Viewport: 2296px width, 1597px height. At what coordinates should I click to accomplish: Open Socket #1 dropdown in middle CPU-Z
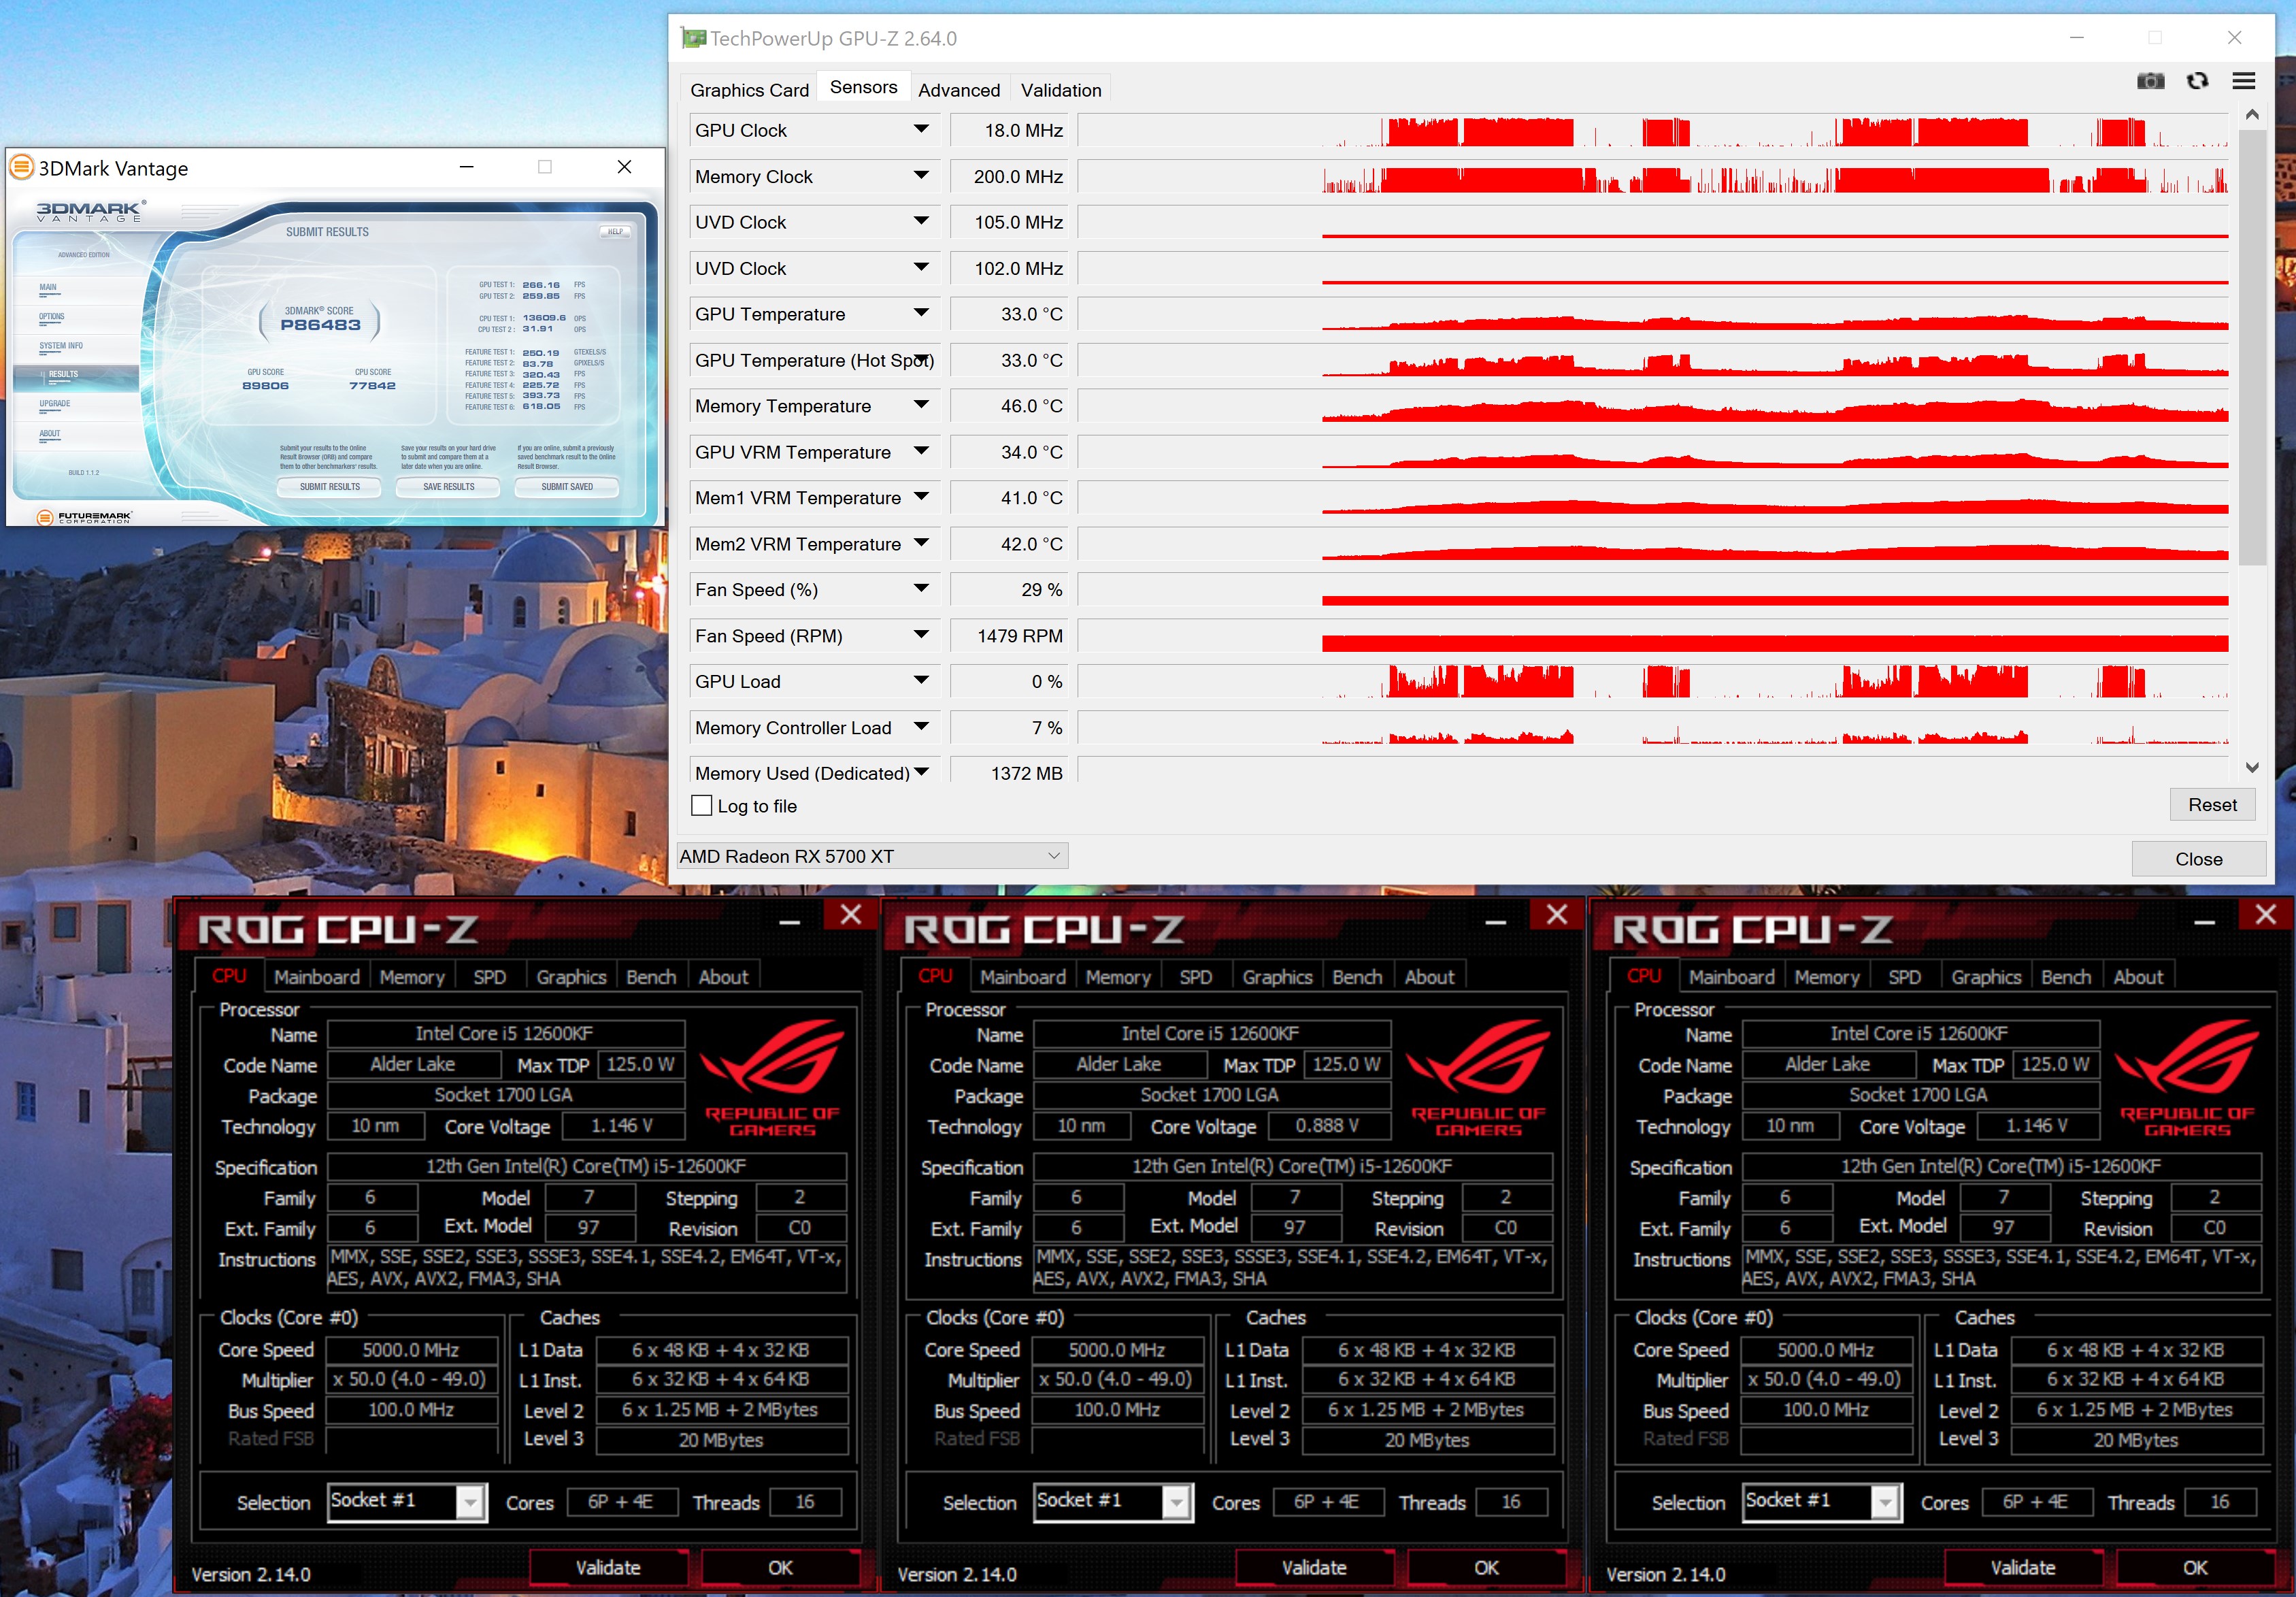[x=1176, y=1502]
